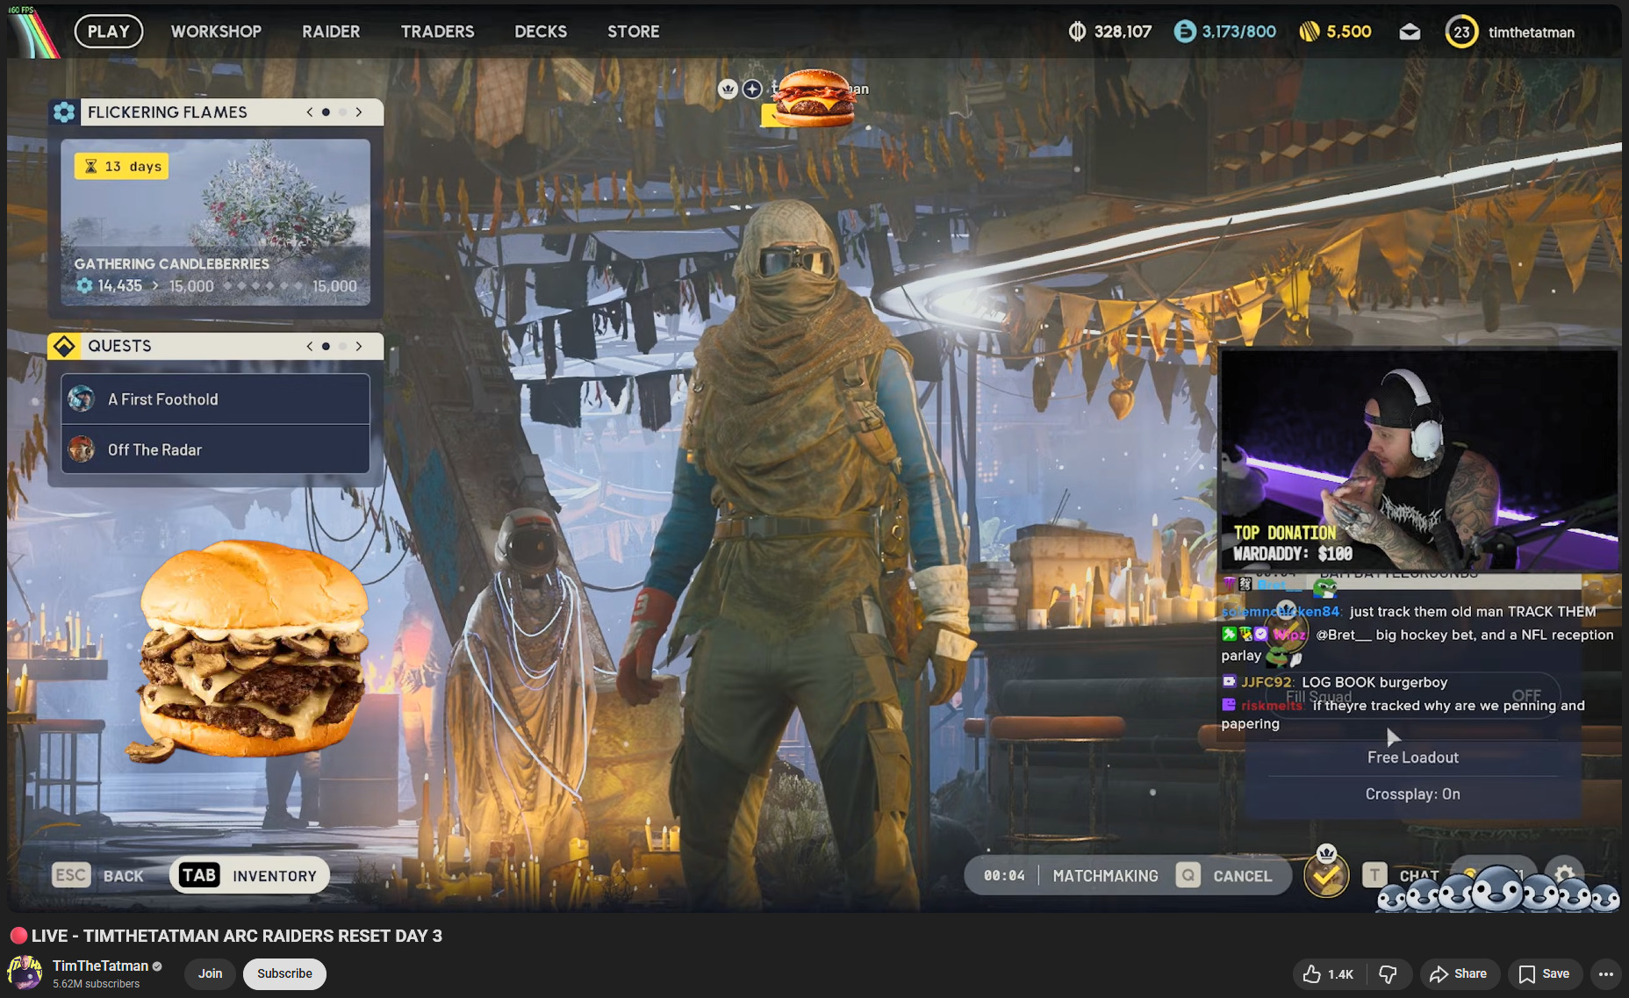The image size is (1629, 998).
Task: Click the level 23 badge
Action: click(x=1461, y=32)
